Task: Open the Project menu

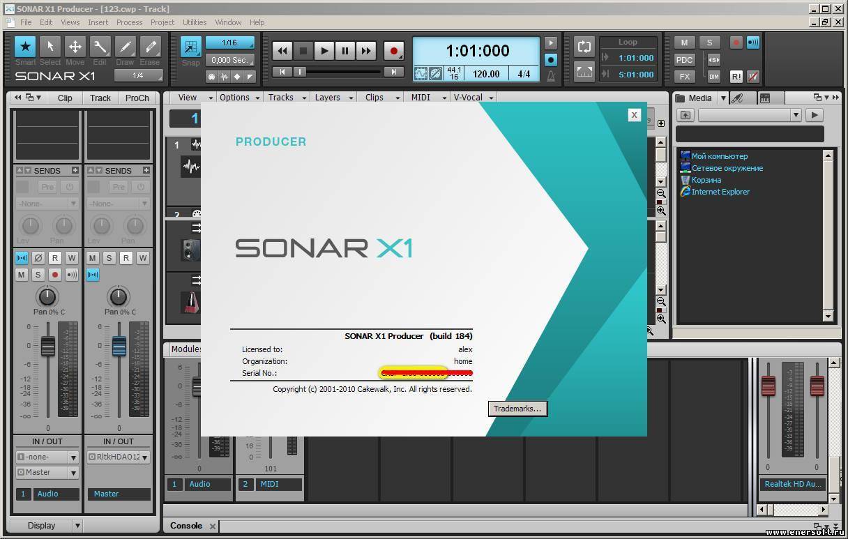Action: tap(162, 22)
